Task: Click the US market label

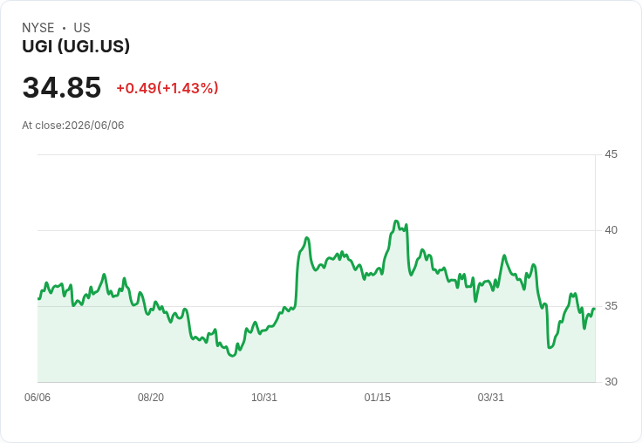Action: pos(82,28)
